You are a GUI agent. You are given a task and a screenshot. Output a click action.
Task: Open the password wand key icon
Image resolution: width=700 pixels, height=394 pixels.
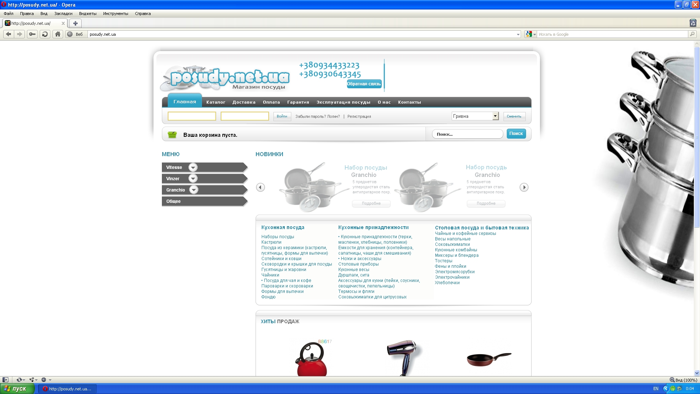[x=32, y=34]
